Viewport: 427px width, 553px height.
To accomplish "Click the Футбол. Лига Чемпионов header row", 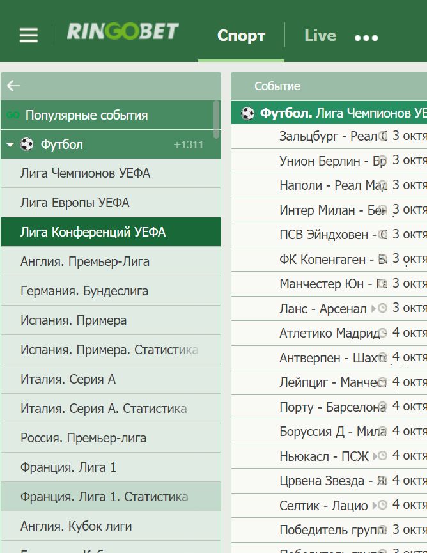I will 329,113.
